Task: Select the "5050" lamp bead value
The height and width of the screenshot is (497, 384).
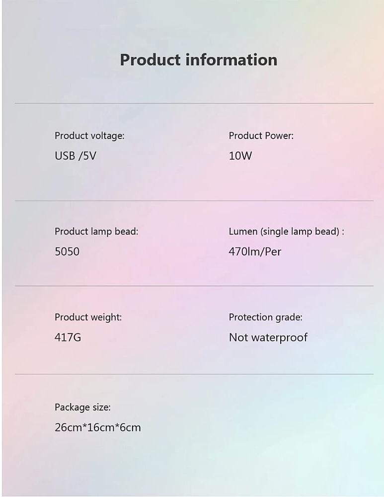Action: pyautogui.click(x=67, y=251)
